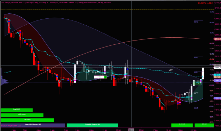Click the 8 jan date label
Screen dimensions: 221x131
(x=66, y=130)
